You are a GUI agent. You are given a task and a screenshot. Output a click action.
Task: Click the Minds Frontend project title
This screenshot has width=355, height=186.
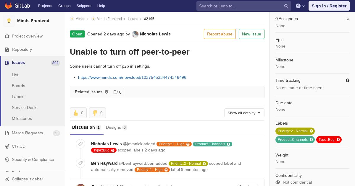coord(33,21)
